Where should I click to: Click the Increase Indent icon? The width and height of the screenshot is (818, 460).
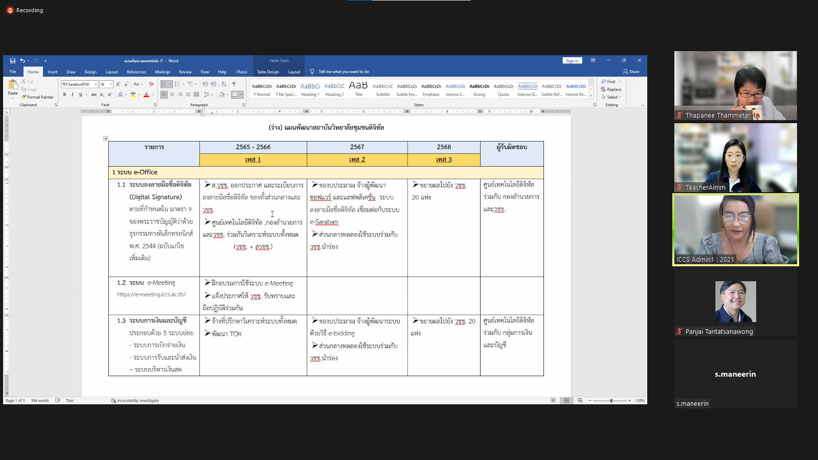pos(213,84)
